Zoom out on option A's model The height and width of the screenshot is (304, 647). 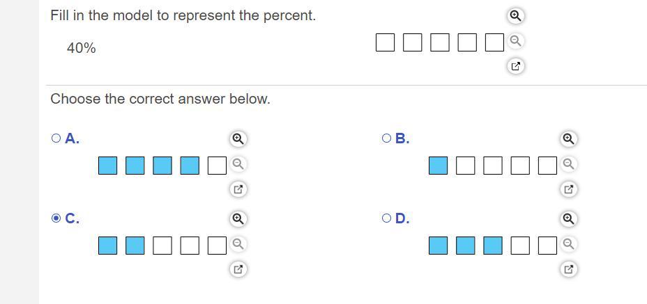point(238,164)
